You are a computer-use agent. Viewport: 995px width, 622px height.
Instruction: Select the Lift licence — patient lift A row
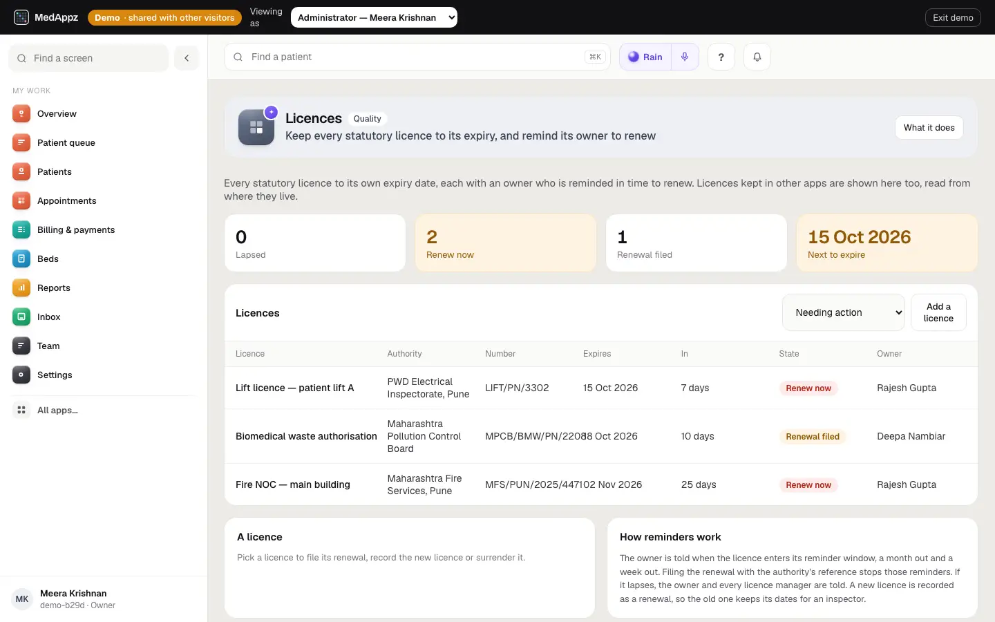click(x=601, y=388)
